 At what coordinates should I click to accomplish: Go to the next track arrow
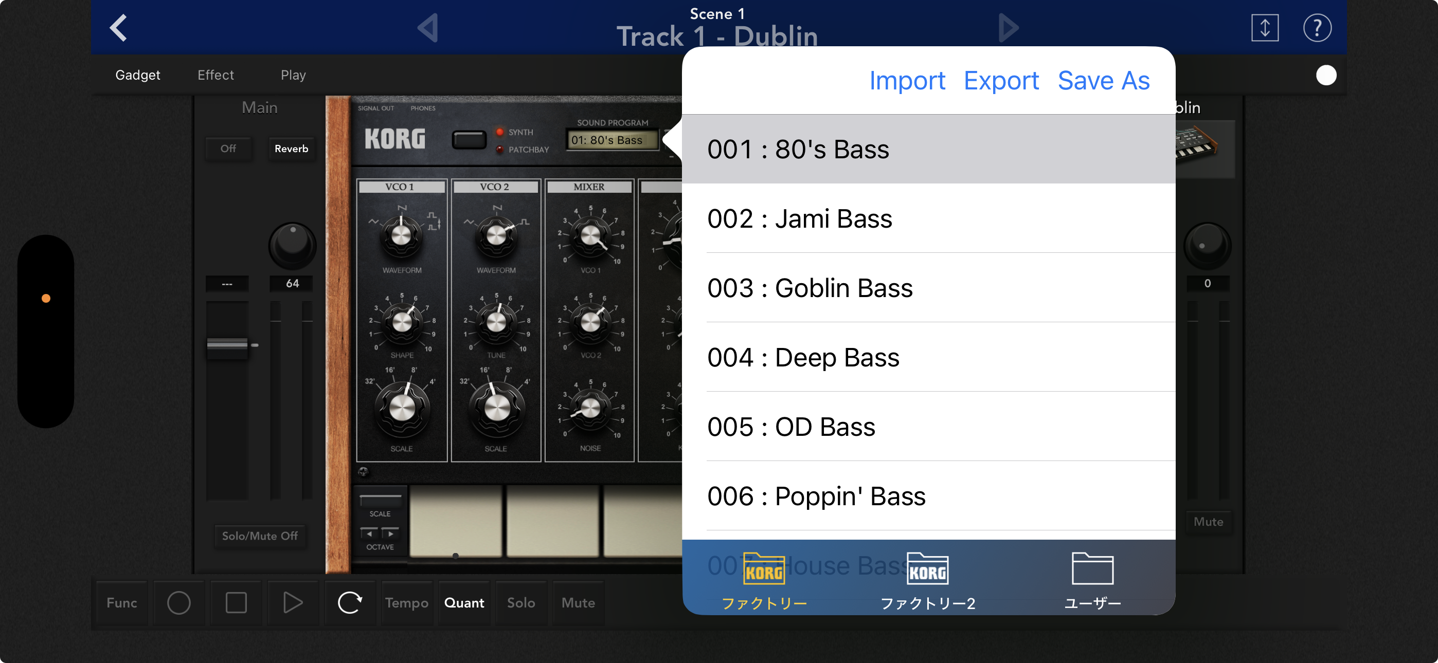1008,27
